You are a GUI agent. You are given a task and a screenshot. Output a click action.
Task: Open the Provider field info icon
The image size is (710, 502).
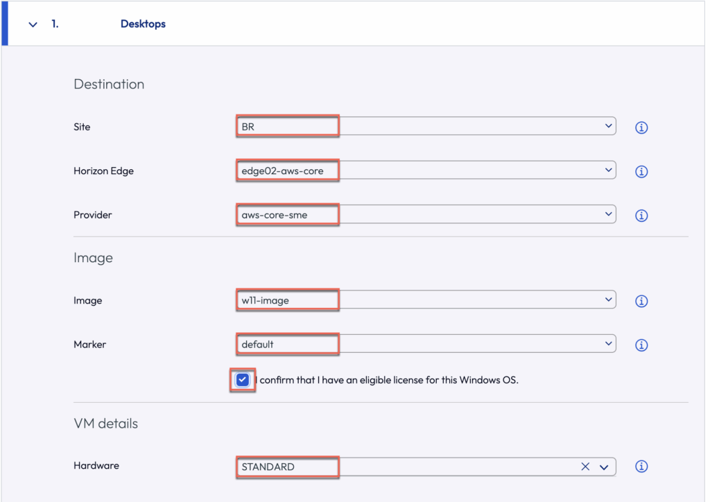click(641, 216)
